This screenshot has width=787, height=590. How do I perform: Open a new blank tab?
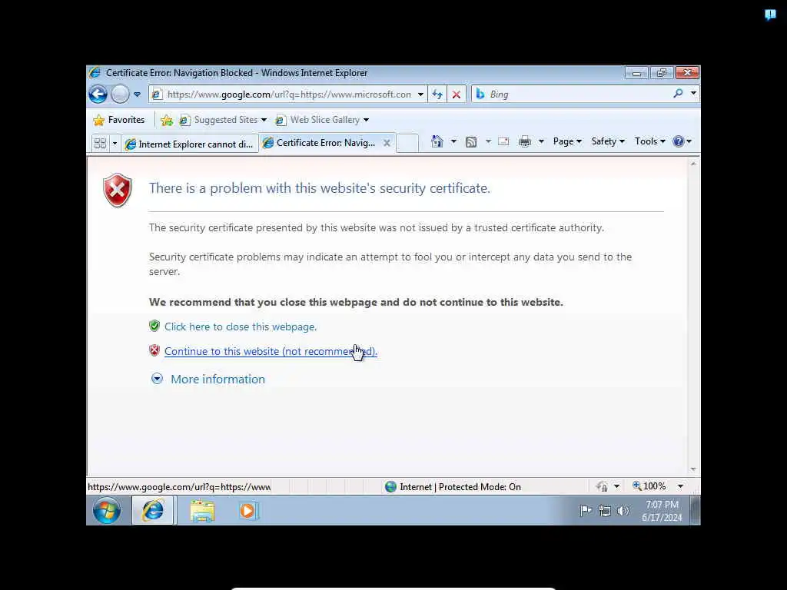[407, 144]
